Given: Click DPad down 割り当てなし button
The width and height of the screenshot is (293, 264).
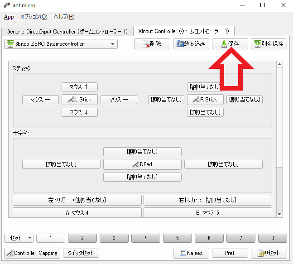Looking at the screenshot, I should tap(142, 177).
